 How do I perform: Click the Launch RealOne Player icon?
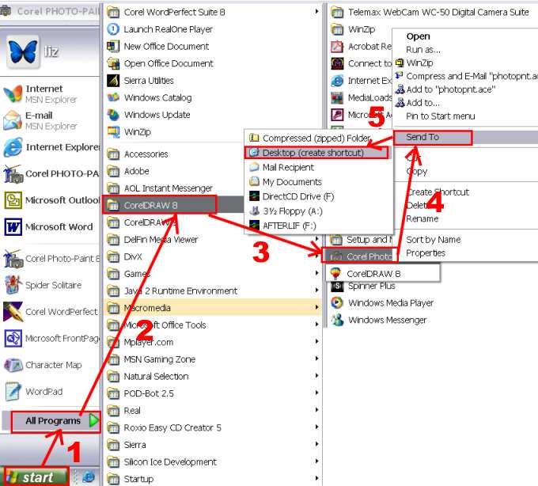pos(113,29)
